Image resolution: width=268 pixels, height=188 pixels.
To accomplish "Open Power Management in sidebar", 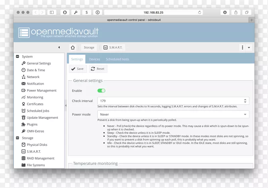I will (x=42, y=90).
